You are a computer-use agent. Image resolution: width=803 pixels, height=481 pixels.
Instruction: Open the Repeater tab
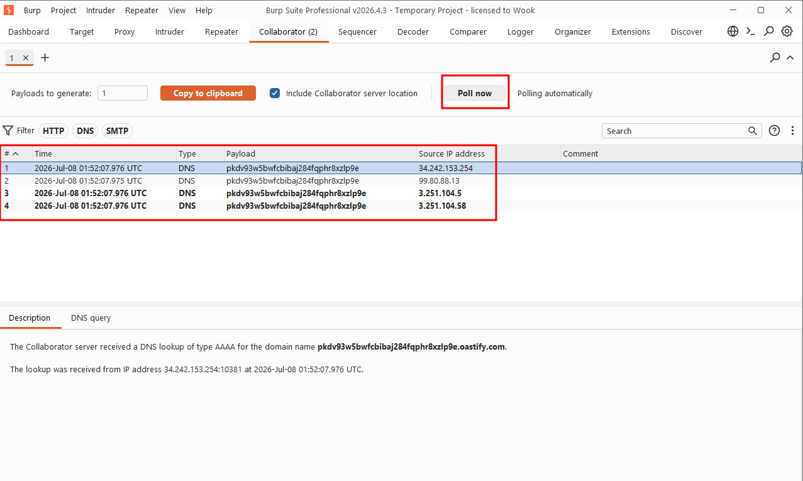[221, 31]
